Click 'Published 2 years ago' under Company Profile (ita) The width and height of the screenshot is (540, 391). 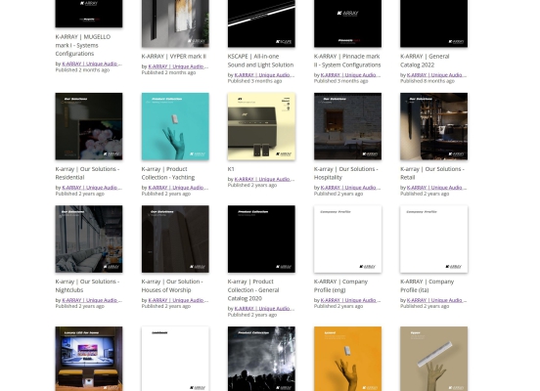coord(425,306)
